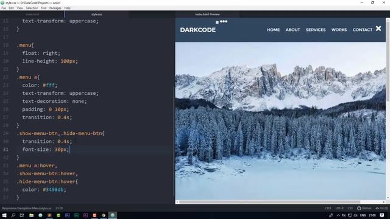Open the Find menu
The height and width of the screenshot is (219, 390).
(43, 8)
